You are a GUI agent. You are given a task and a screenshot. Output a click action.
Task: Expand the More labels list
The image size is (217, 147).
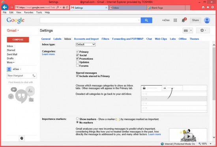click(x=11, y=62)
